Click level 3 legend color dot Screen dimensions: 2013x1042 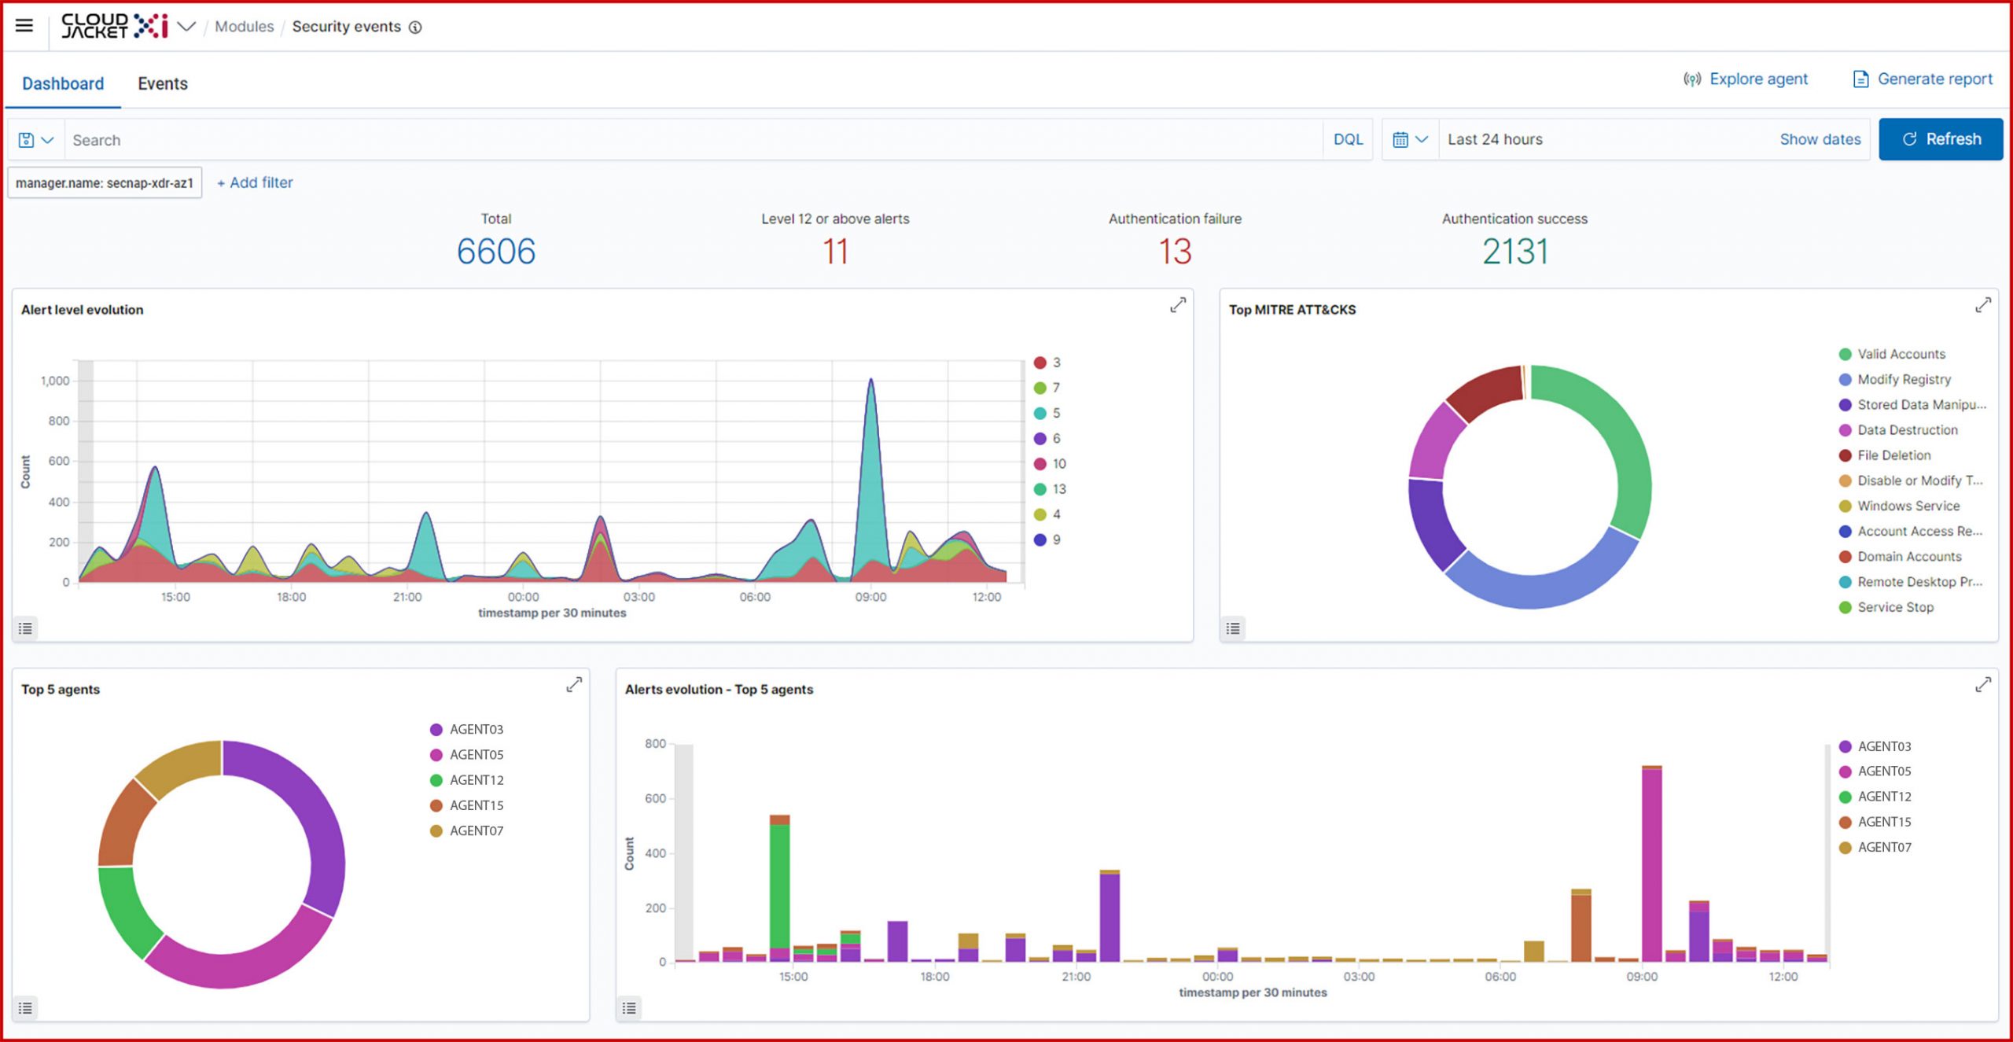[x=1040, y=363]
